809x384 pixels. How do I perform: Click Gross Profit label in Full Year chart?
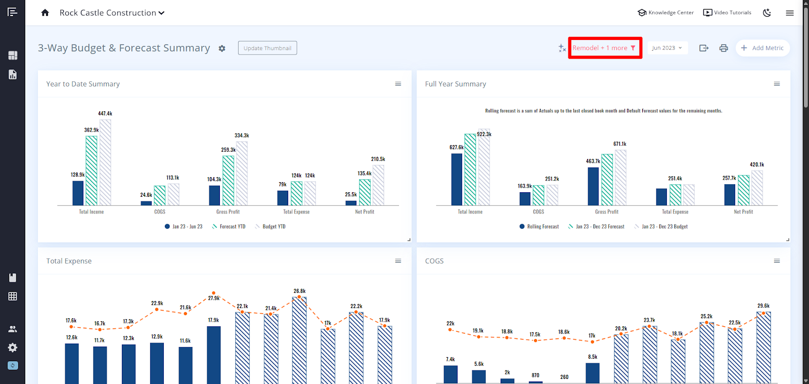(607, 212)
